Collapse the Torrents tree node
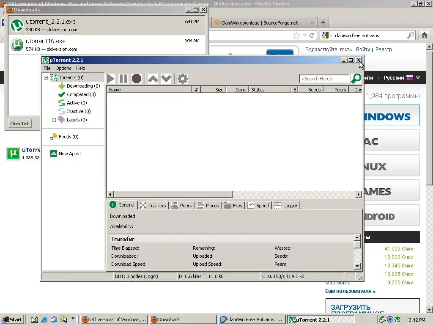Viewport: 433px width, 325px height. (x=46, y=78)
